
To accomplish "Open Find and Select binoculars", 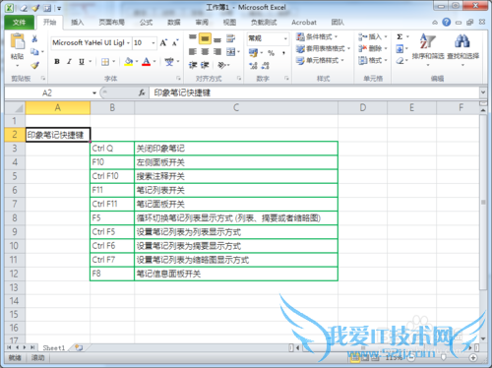I will (462, 49).
